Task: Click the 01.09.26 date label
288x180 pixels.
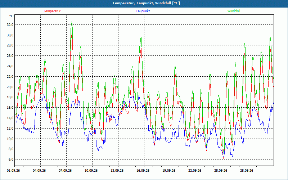Action: 13,171
